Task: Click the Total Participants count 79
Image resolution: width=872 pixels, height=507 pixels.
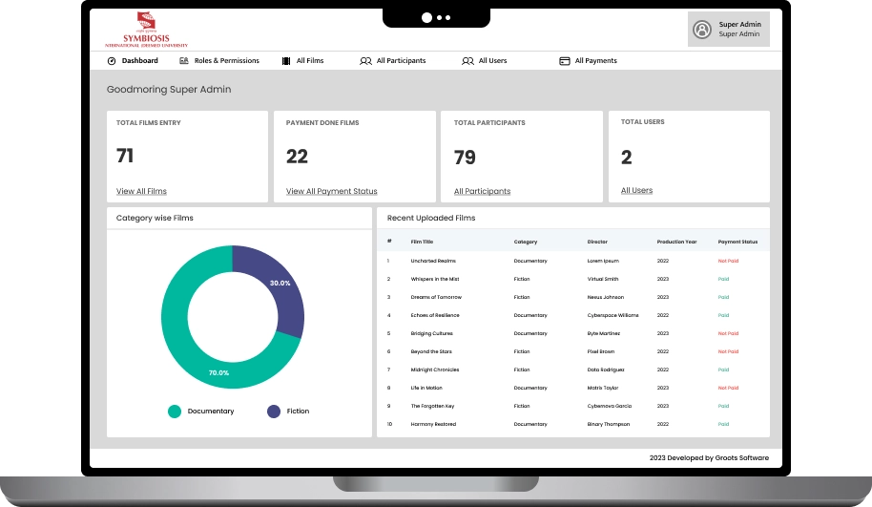Action: tap(465, 158)
